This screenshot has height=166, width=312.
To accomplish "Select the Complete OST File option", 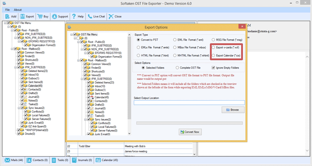I will pyautogui.click(x=177, y=68).
